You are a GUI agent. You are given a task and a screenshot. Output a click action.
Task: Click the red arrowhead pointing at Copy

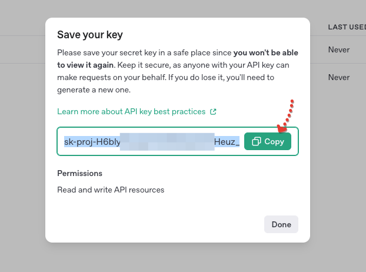pyautogui.click(x=282, y=128)
